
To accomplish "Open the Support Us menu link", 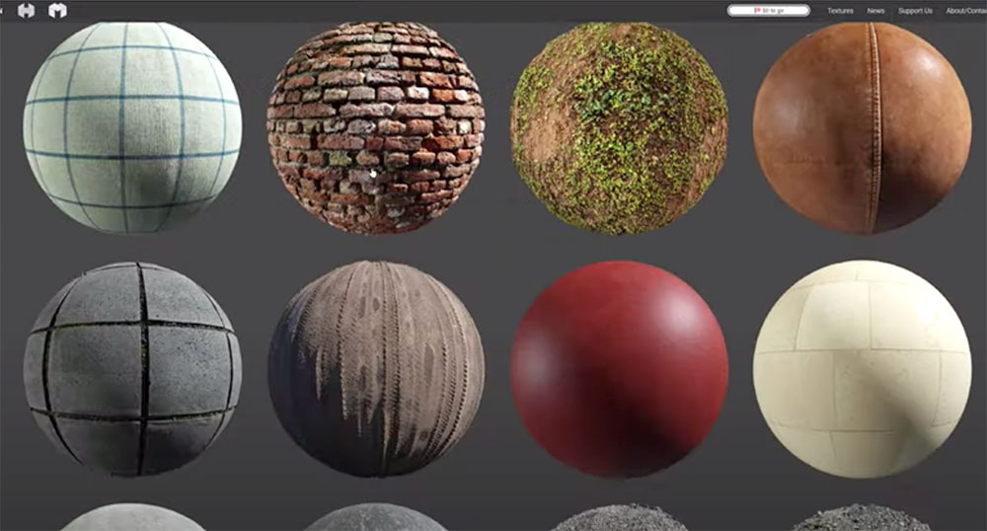I will pos(915,11).
